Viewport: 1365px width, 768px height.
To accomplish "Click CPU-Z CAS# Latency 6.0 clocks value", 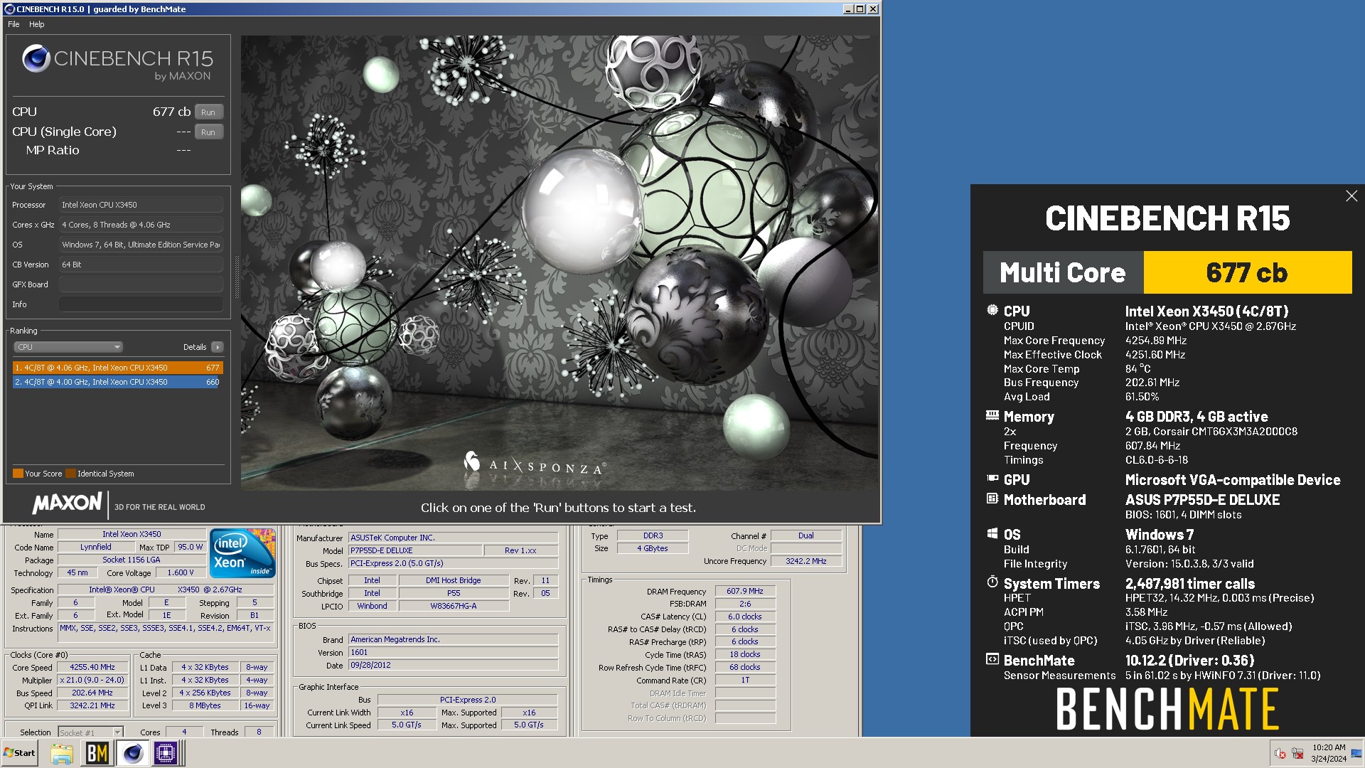I will [x=744, y=617].
